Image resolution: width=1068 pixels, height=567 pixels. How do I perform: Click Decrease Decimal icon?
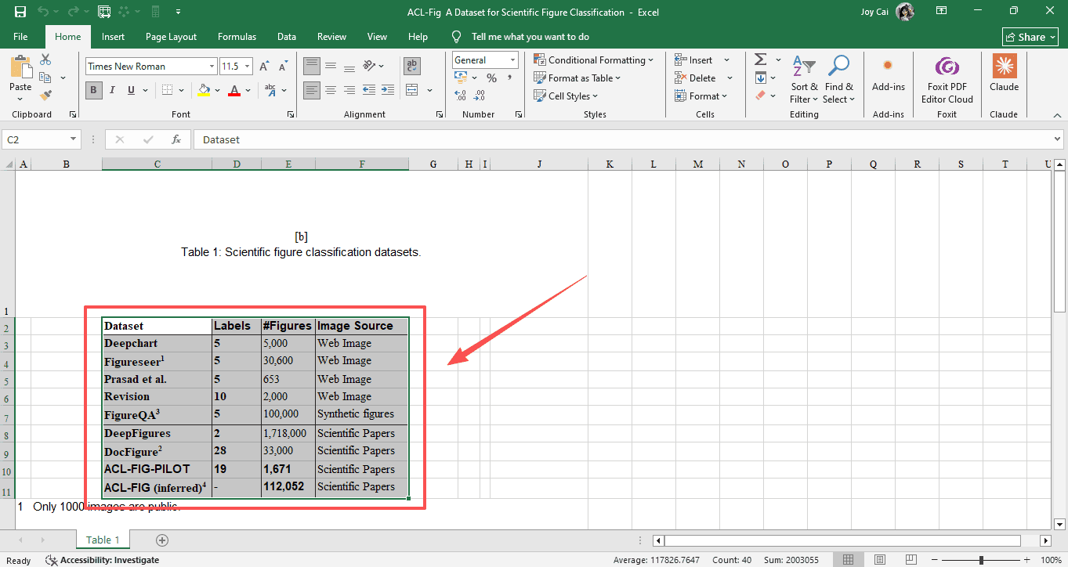tap(480, 95)
